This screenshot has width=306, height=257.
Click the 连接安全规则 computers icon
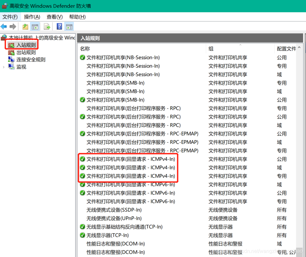click(11, 60)
